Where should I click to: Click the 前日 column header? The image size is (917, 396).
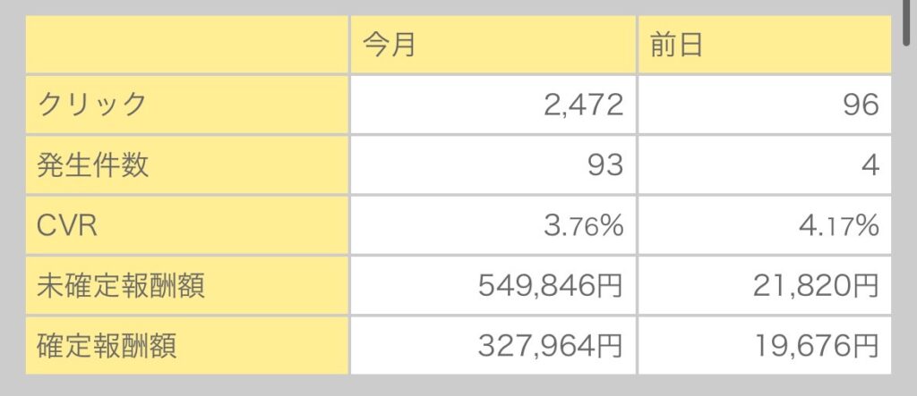tap(765, 45)
